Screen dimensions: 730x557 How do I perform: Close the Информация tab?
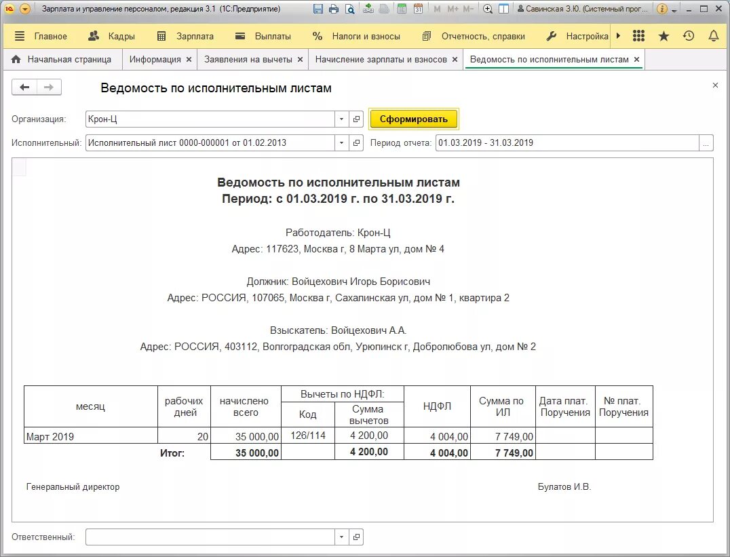click(189, 60)
